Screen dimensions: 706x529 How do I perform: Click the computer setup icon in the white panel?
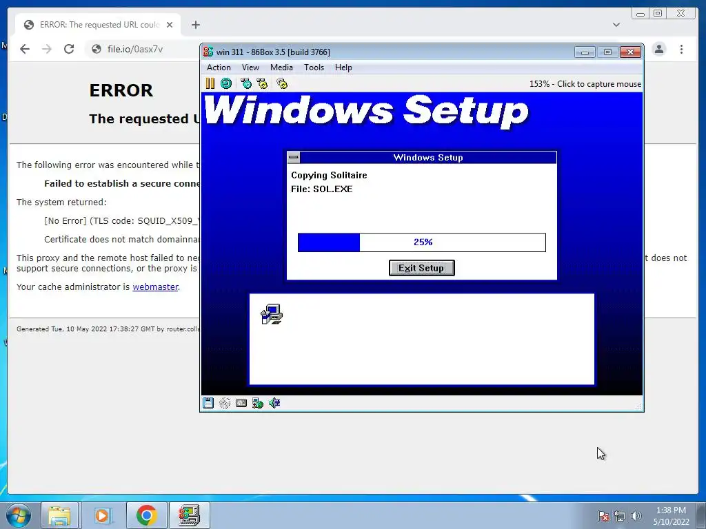[x=272, y=314]
